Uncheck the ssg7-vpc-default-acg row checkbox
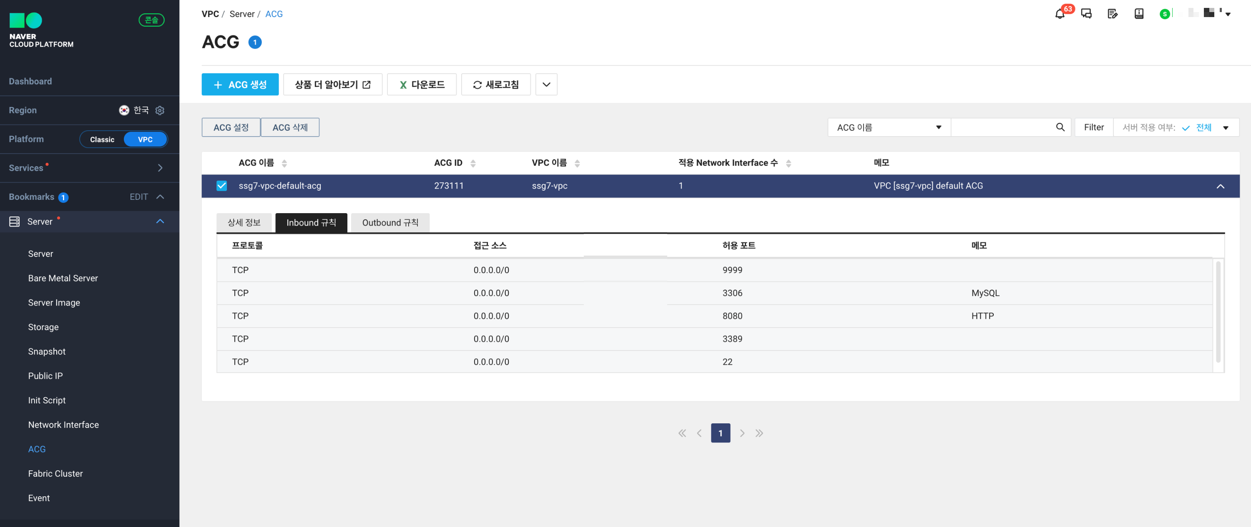 pos(221,186)
